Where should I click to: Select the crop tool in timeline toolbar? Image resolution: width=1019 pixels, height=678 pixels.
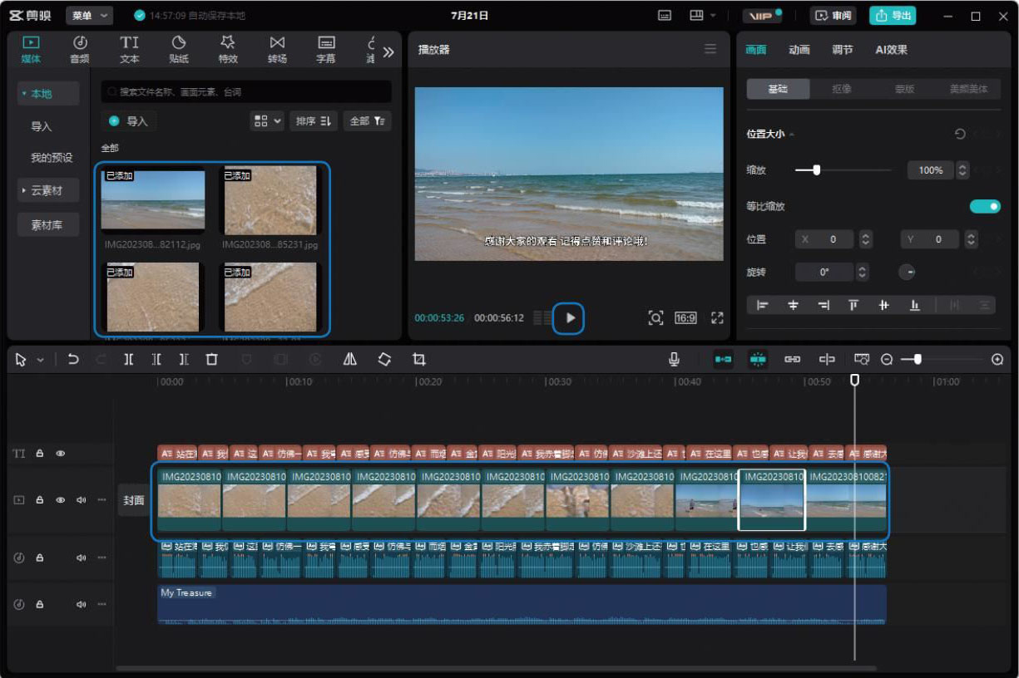pyautogui.click(x=419, y=359)
